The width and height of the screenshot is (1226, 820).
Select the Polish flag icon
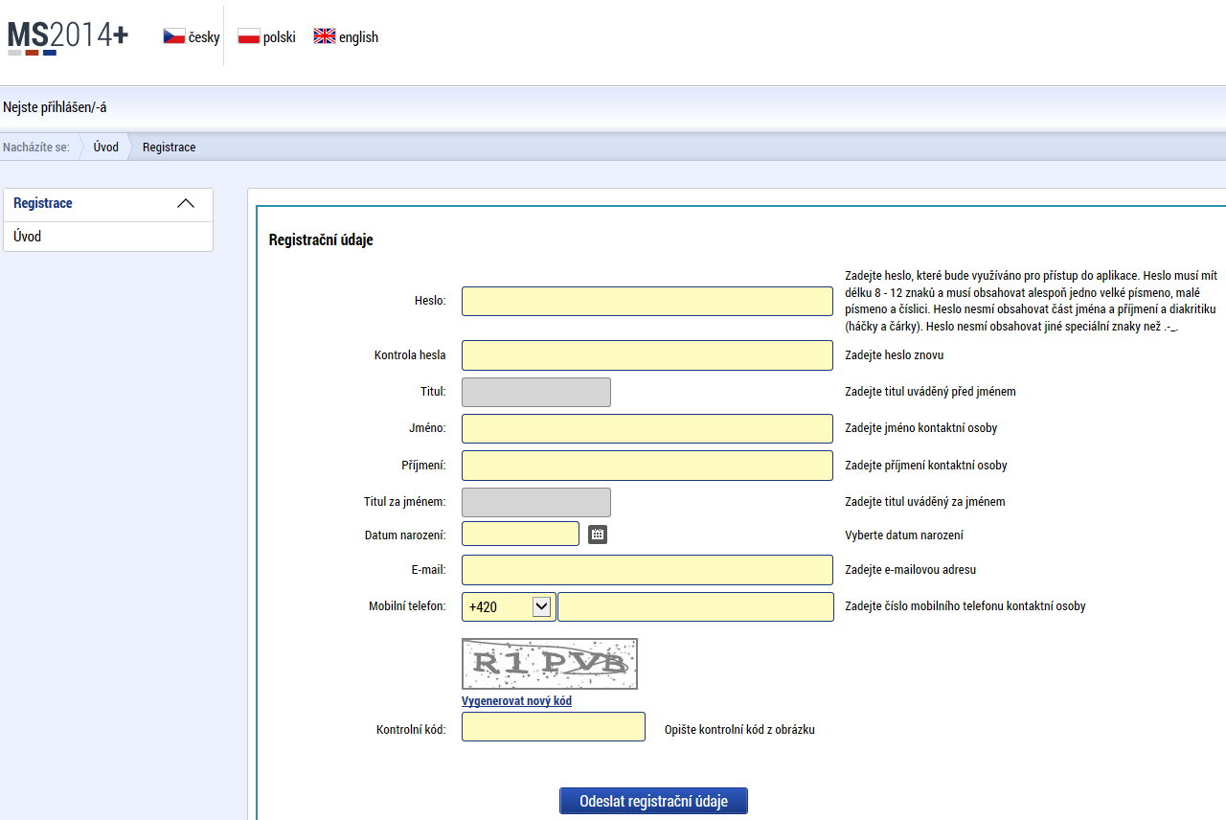[x=249, y=36]
